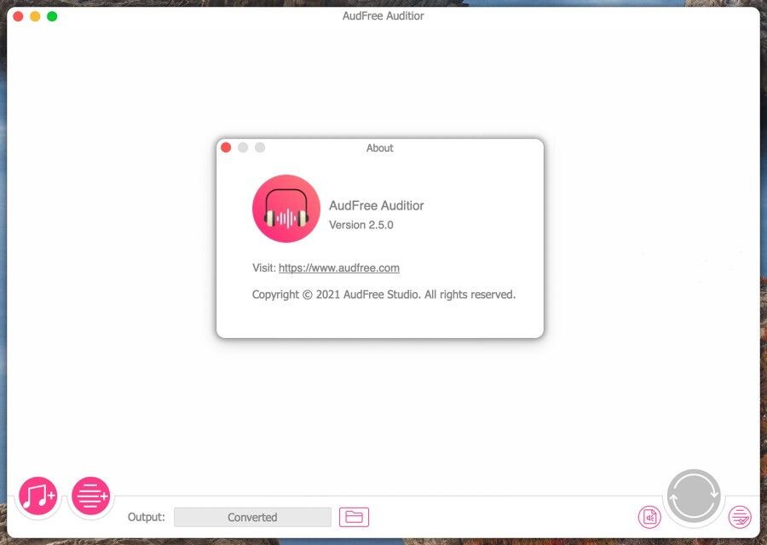The width and height of the screenshot is (767, 545).
Task: Click the Converted output path field
Action: tap(252, 517)
